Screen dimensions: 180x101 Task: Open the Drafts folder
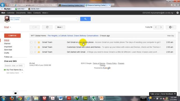coord(6,53)
